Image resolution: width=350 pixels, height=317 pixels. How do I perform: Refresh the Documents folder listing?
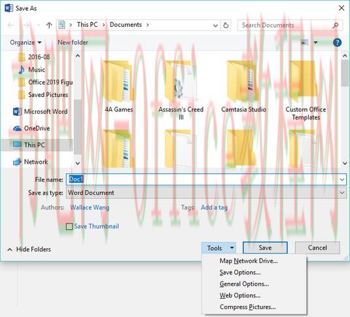(x=226, y=26)
